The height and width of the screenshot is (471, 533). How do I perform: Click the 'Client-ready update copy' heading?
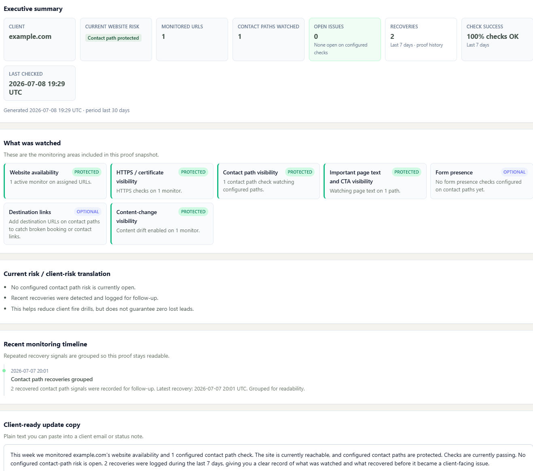click(x=42, y=425)
